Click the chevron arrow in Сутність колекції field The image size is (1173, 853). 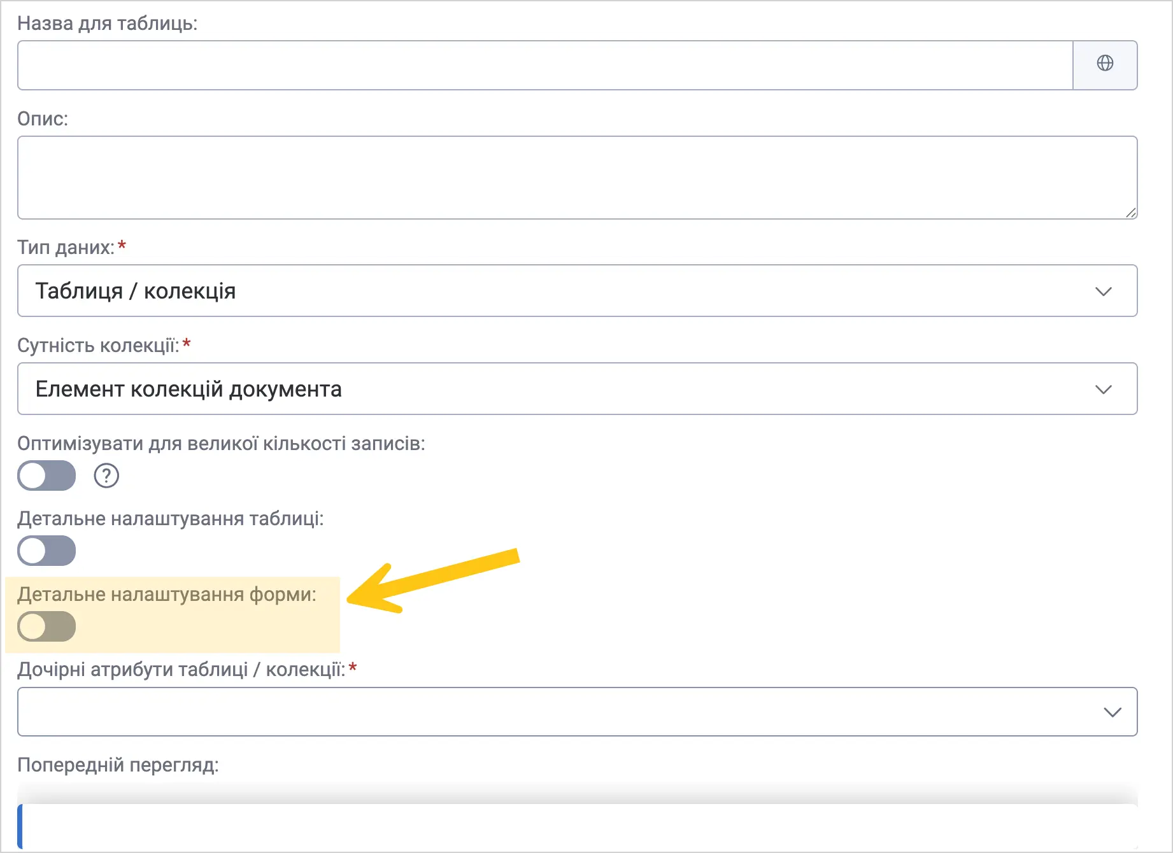(1103, 389)
